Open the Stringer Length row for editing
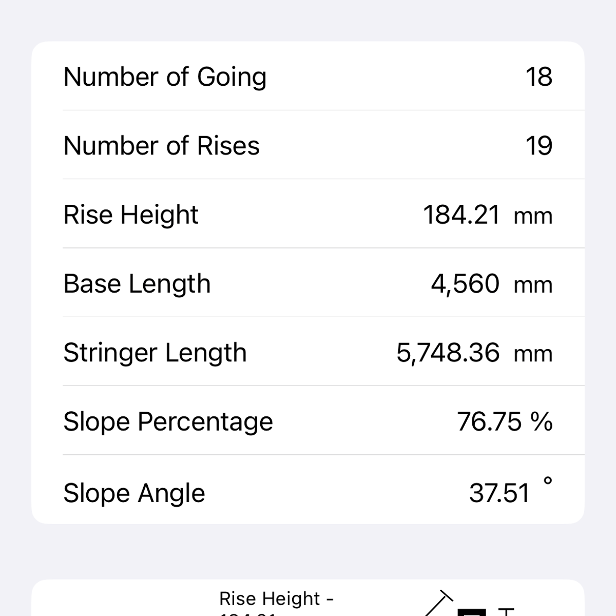 (308, 353)
